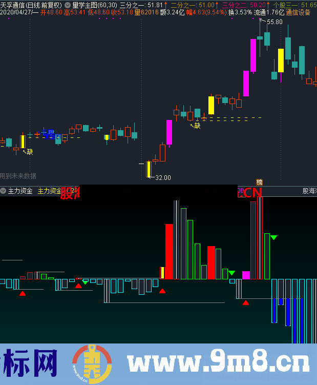Click the rightmost red up triangle signal
This screenshot has width=317, height=385.
(x=245, y=302)
